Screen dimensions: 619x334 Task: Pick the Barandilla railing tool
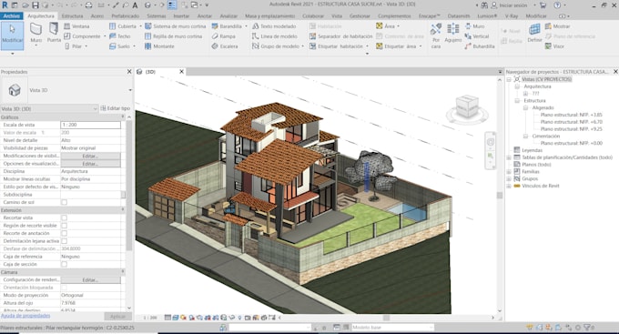tap(227, 26)
